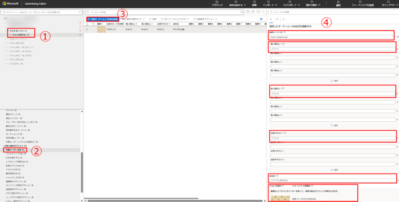399x202 pixels.
Task: Click the help icon next to 最終ページ URL
Action: coord(285,32)
